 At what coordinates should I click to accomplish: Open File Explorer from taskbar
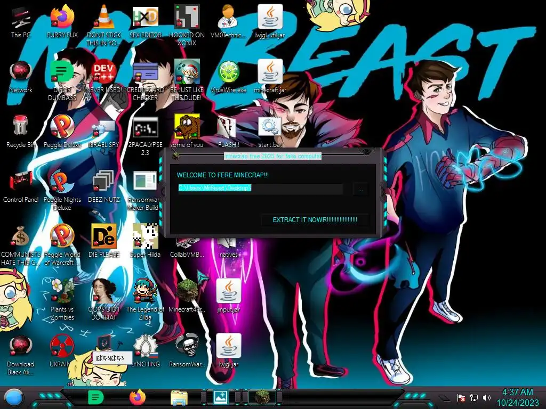click(x=179, y=398)
